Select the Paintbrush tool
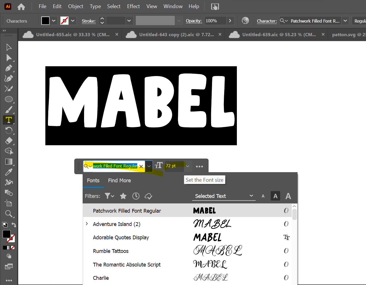Viewport: 366px width, 285px height. [x=9, y=110]
